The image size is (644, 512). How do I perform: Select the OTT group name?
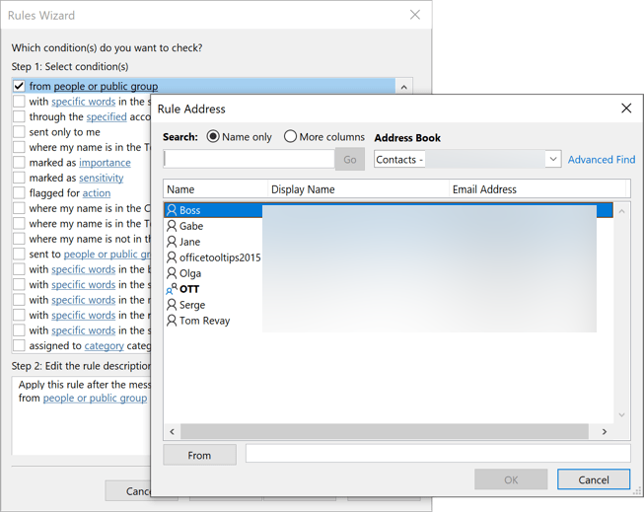[x=189, y=289]
